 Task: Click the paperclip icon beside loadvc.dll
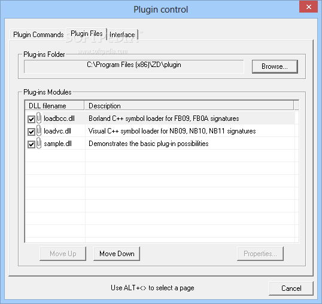pos(39,130)
